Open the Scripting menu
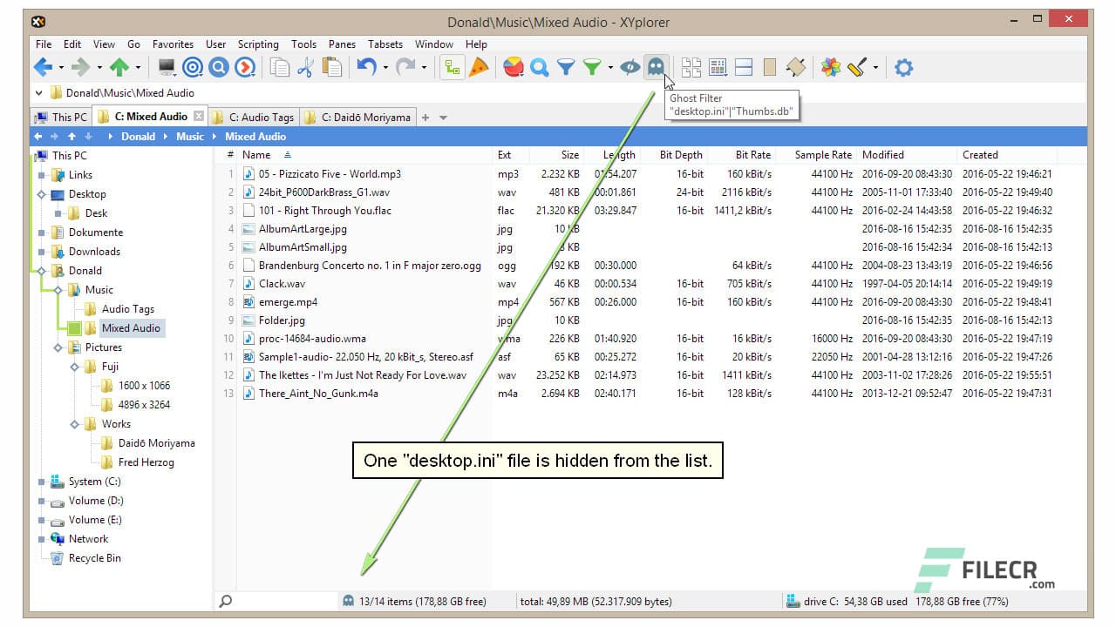The image size is (1116, 627). 258,44
